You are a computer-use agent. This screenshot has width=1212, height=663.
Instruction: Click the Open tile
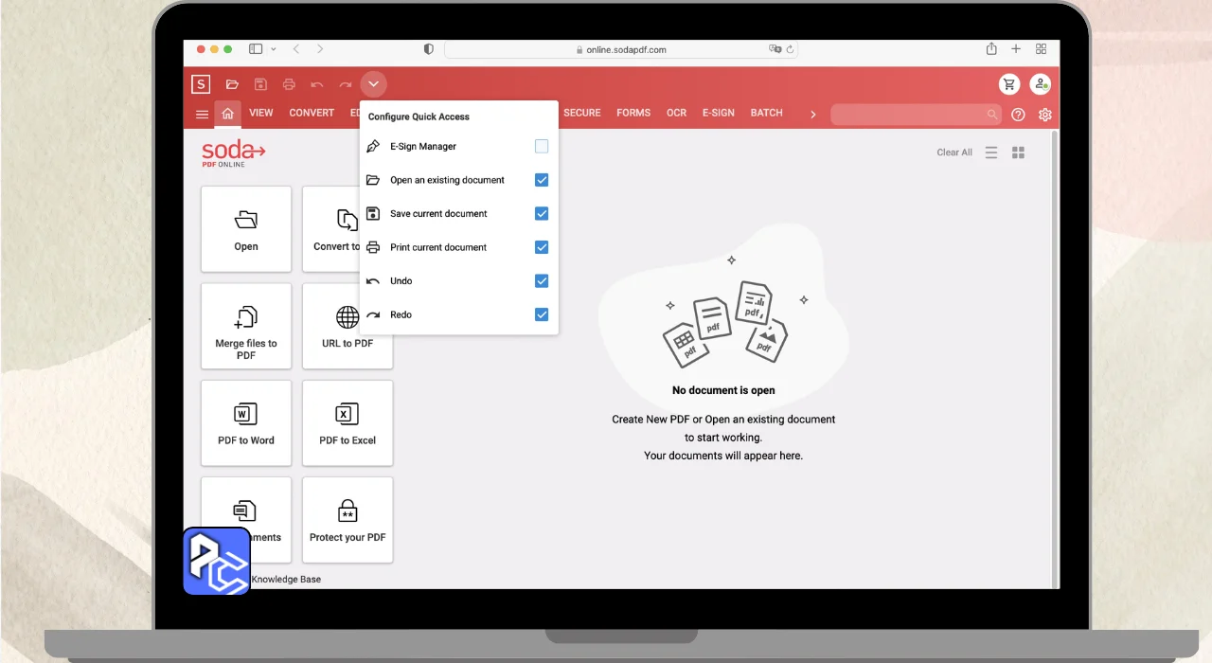[x=246, y=229]
